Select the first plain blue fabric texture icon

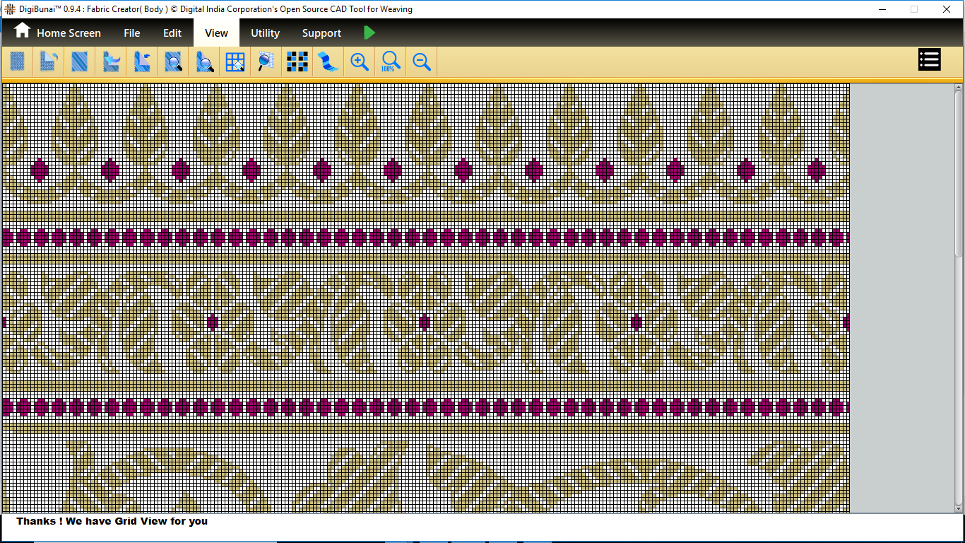coord(18,62)
